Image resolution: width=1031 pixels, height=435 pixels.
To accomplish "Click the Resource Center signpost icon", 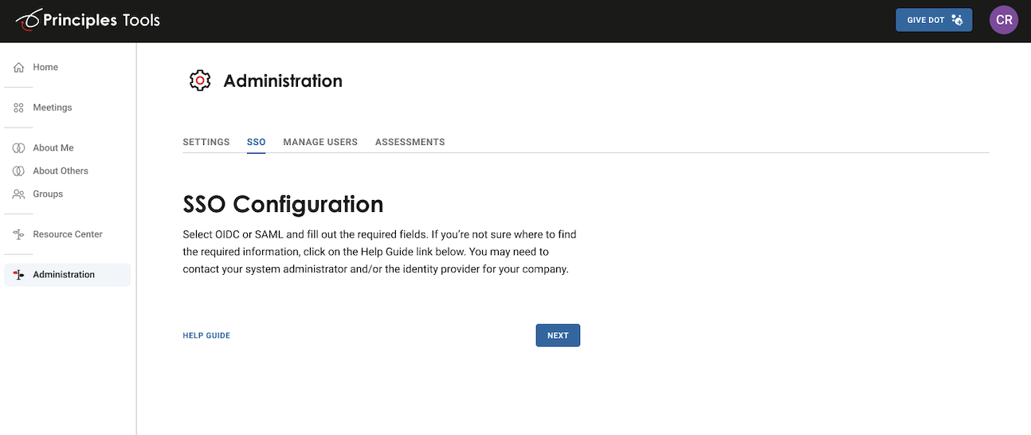I will pyautogui.click(x=18, y=234).
